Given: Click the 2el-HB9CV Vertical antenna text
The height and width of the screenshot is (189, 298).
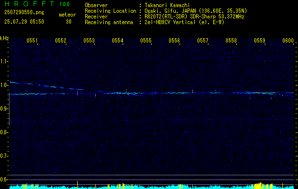Looking at the screenshot, I should (184, 22).
